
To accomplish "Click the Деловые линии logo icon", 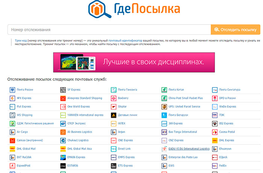I will (113, 115).
